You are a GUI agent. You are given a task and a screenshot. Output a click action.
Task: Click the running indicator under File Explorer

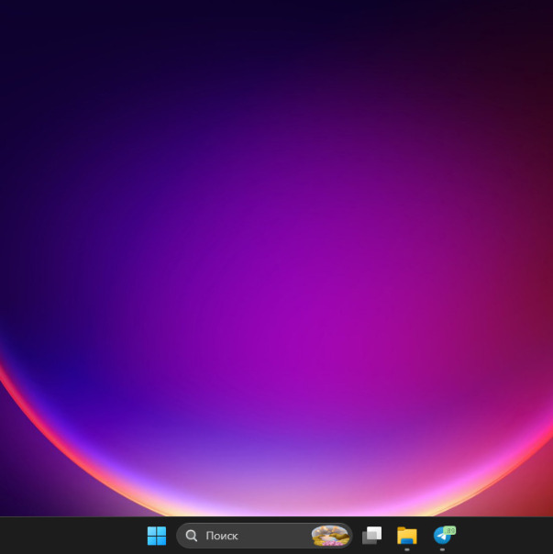point(407,549)
